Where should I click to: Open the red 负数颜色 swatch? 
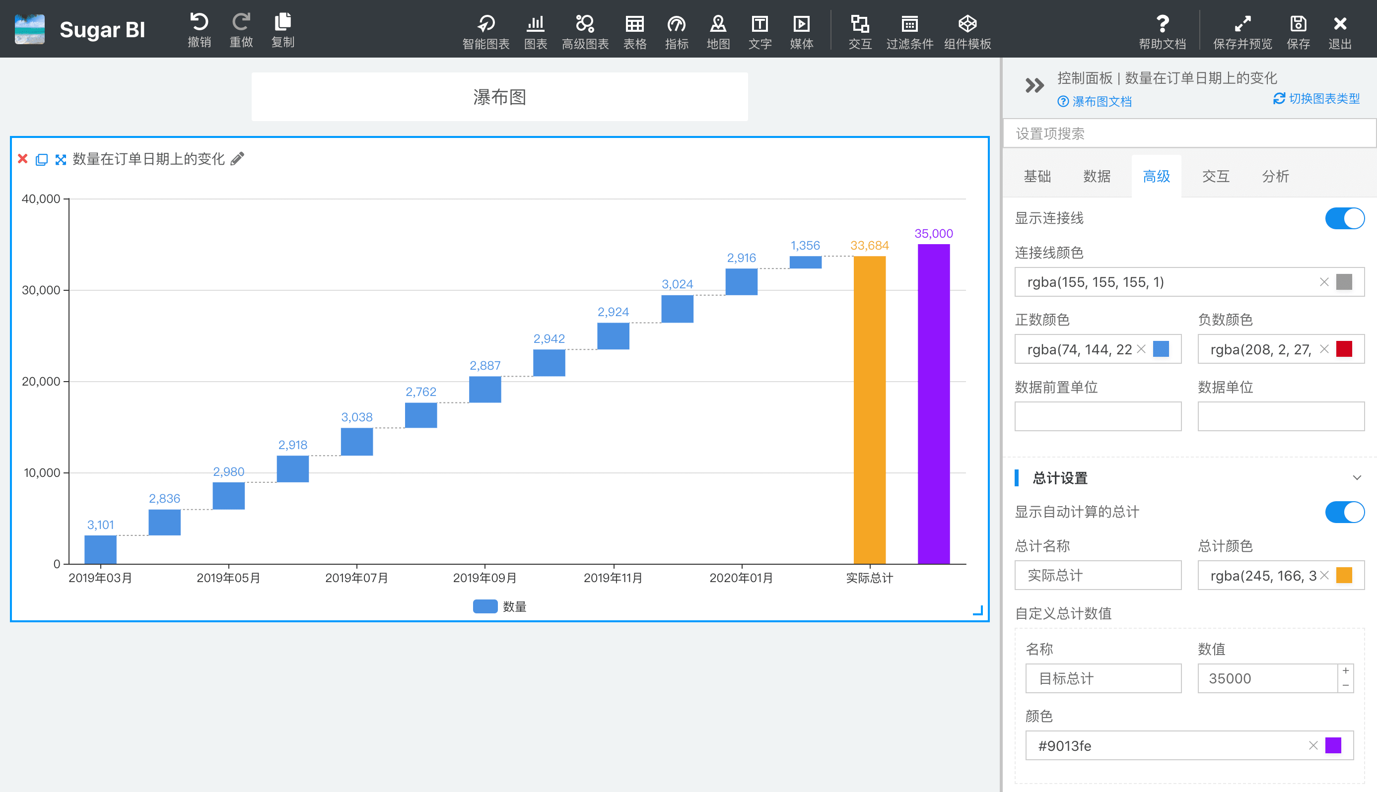(1344, 349)
